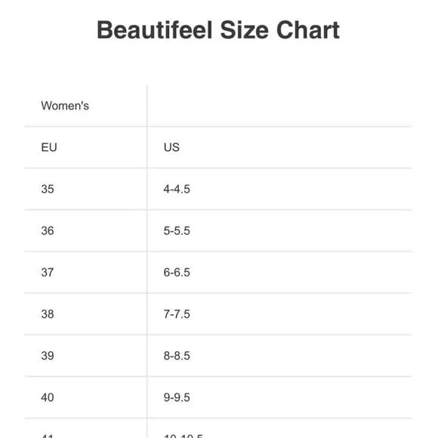The width and height of the screenshot is (438, 438).
Task: Click the US size 5-5.5 value
Action: tap(177, 231)
